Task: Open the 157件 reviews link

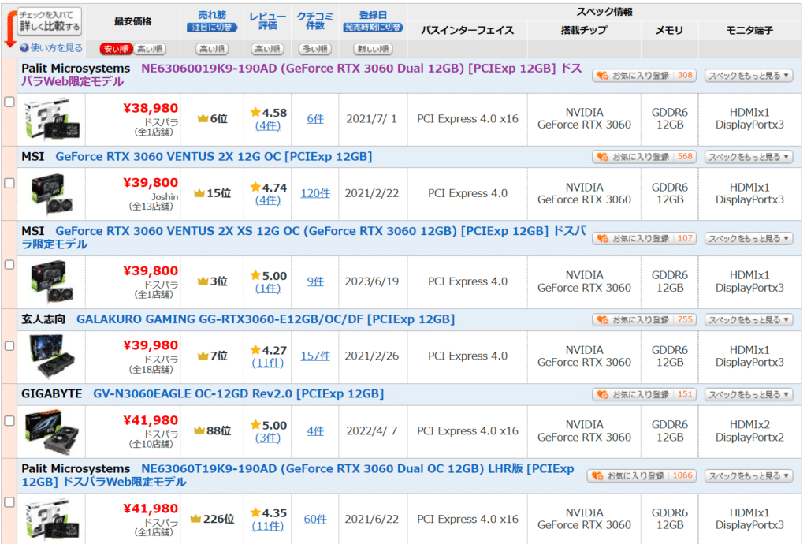Action: [x=315, y=356]
